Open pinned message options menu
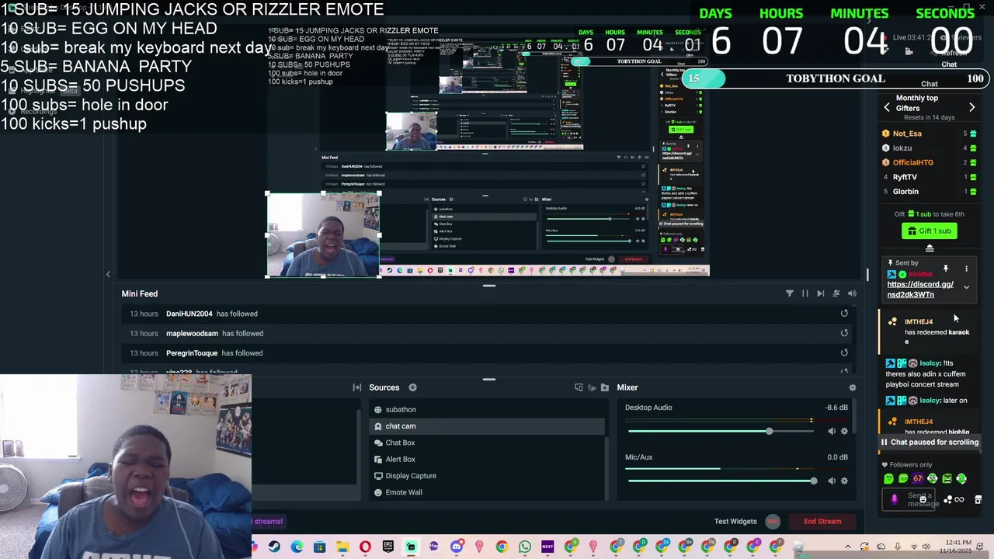This screenshot has height=559, width=994. pyautogui.click(x=966, y=269)
